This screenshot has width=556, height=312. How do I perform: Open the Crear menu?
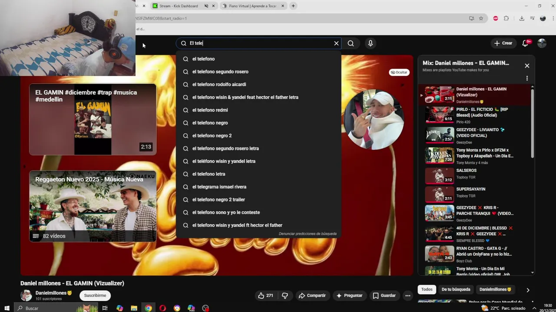click(x=503, y=43)
